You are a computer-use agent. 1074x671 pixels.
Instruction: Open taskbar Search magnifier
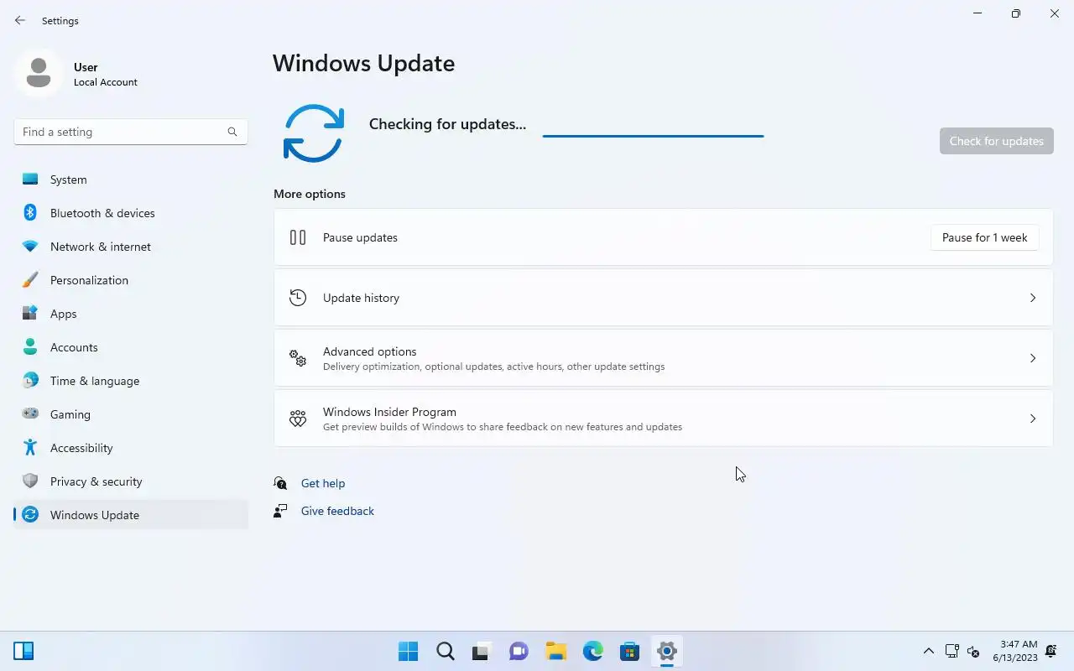click(446, 651)
